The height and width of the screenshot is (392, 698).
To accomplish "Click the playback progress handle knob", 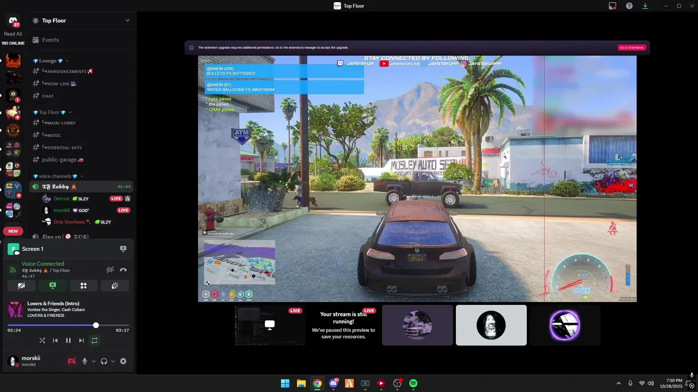I will click(x=96, y=325).
